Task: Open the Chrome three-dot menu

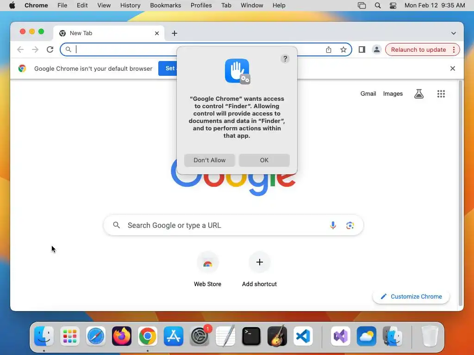Action: pyautogui.click(x=454, y=49)
